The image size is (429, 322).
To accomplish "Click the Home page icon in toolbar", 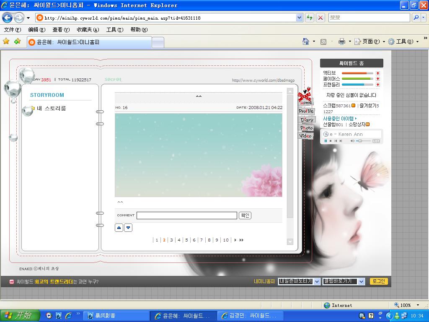I will click(306, 42).
